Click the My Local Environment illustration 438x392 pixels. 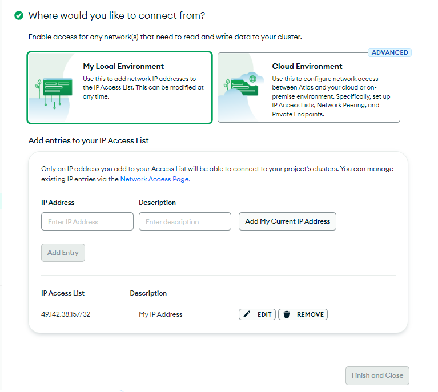click(x=53, y=87)
